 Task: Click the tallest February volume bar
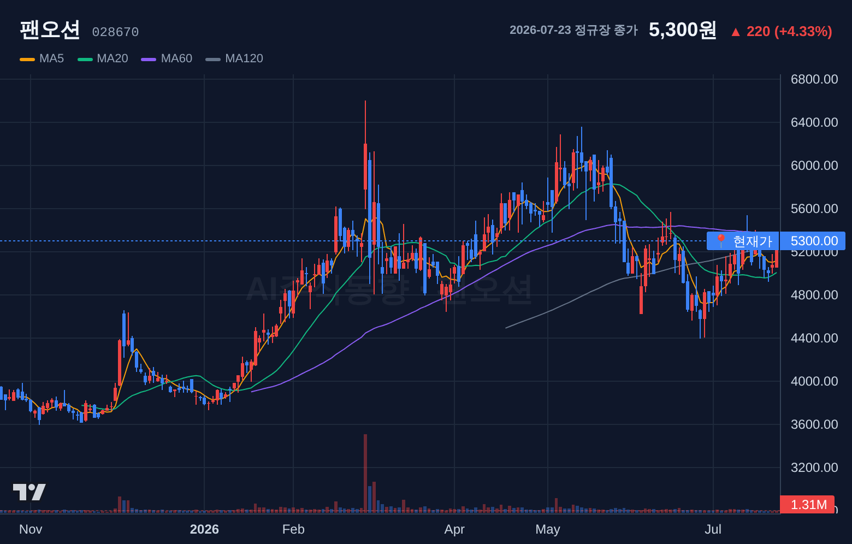pyautogui.click(x=365, y=473)
